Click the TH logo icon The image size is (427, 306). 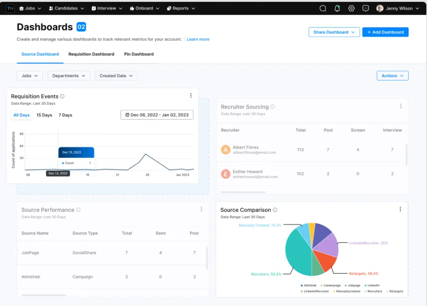[10, 9]
